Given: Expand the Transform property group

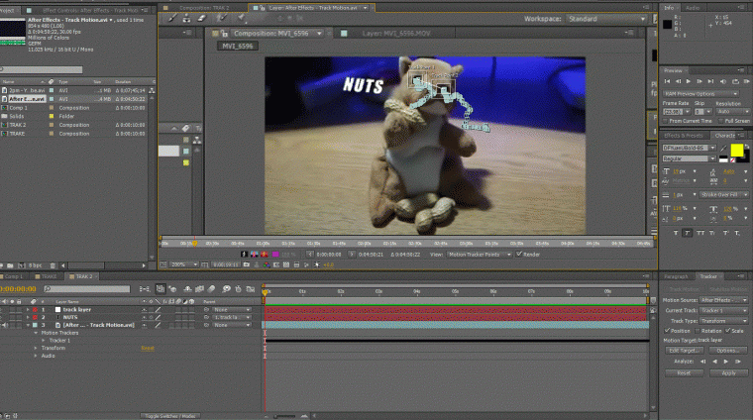Looking at the screenshot, I should tap(36, 348).
